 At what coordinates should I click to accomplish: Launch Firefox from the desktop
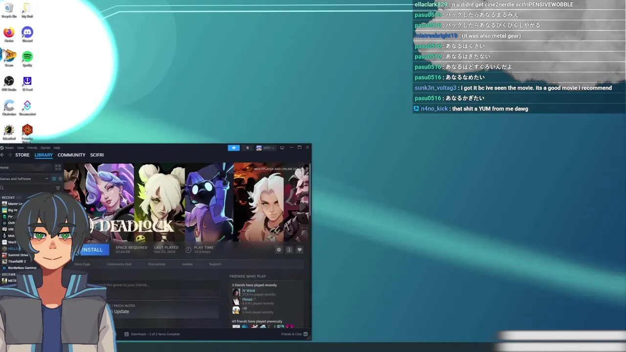coord(9,34)
